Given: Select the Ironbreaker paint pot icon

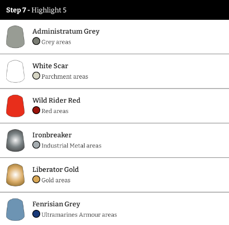Looking at the screenshot, I should click(15, 141).
